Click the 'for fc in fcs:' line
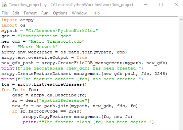 pyautogui.click(x=20, y=90)
